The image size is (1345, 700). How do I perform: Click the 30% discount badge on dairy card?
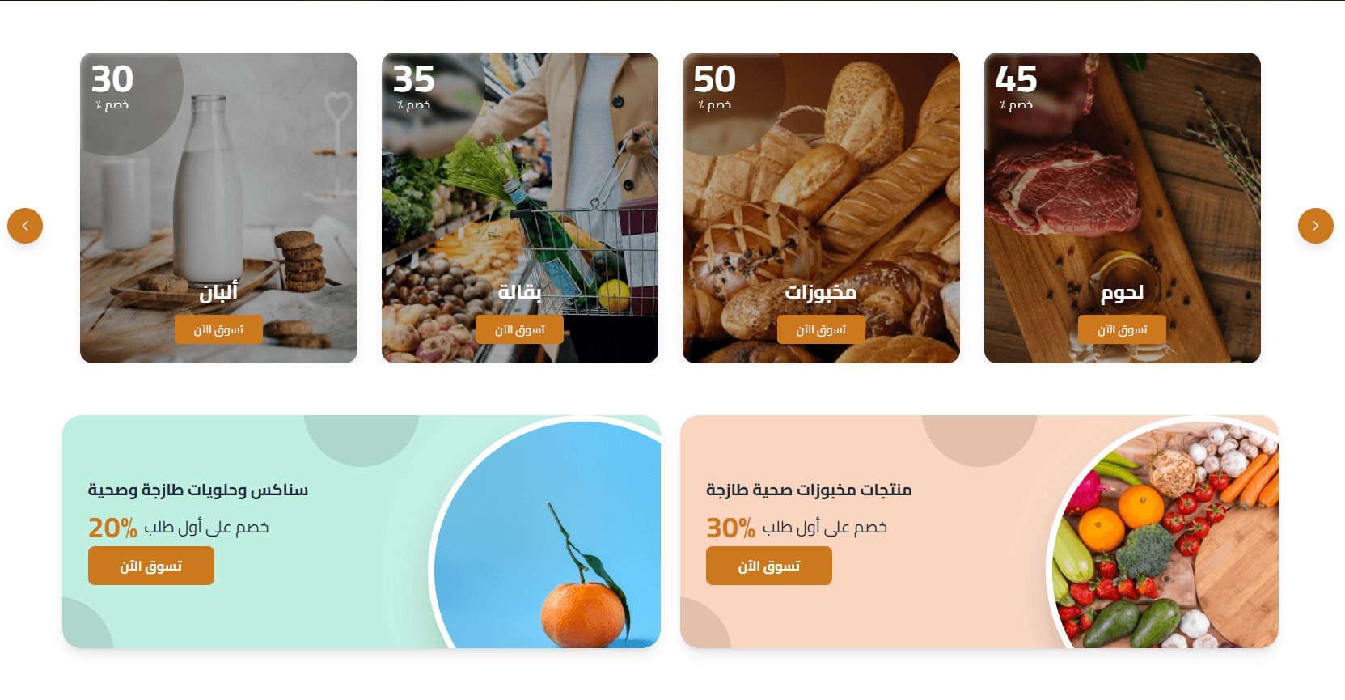[112, 87]
